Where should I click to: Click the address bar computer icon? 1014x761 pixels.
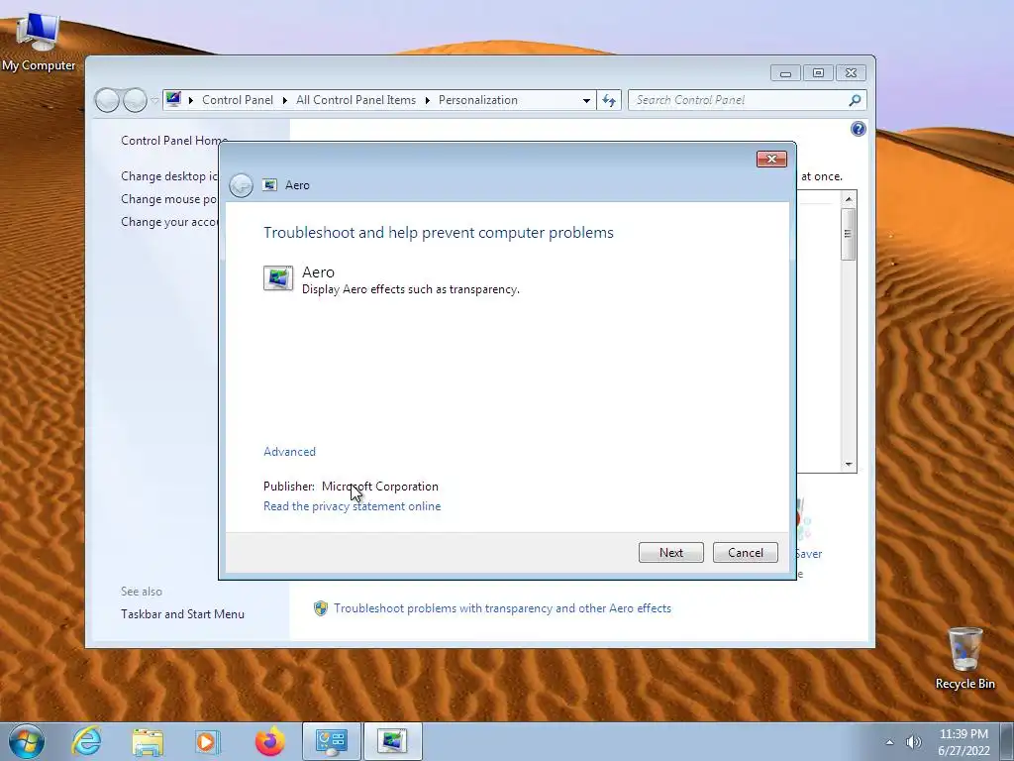173,99
